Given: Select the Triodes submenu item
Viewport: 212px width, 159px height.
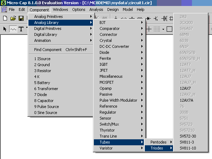Looking at the screenshot, I should point(159,148).
